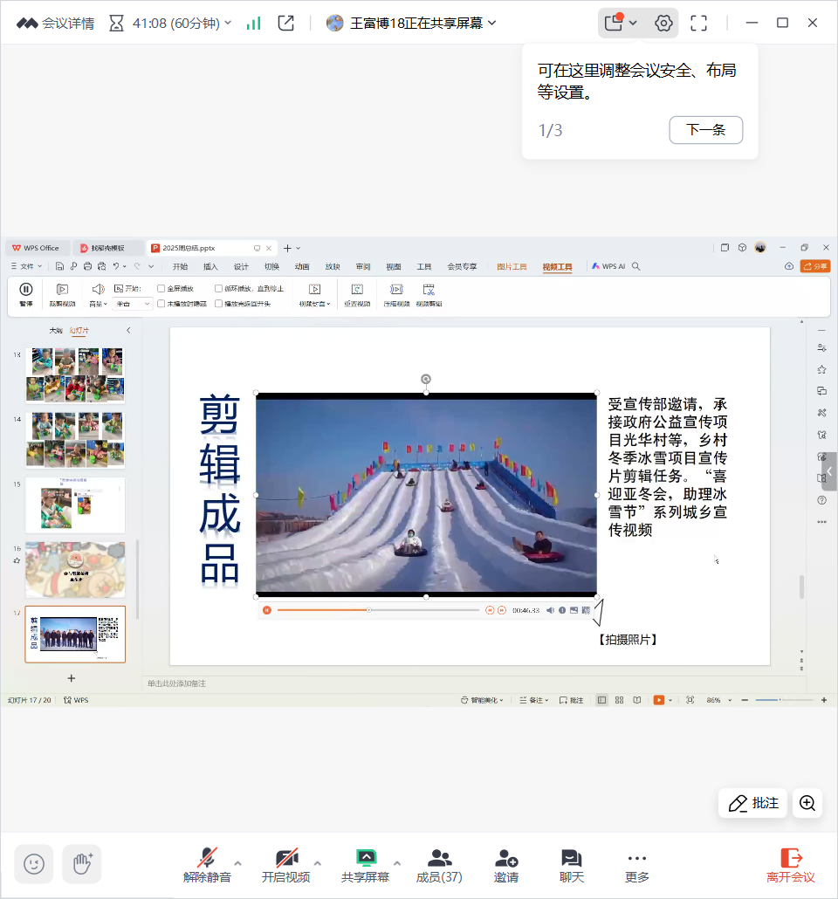Open the emoji reactions button
Screen dimensions: 838x899
coord(34,863)
